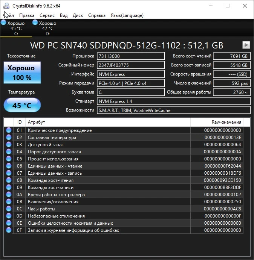The image size is (254, 260).
Task: Click status orb for Единицы данных - чтение row
Action: 9,166
